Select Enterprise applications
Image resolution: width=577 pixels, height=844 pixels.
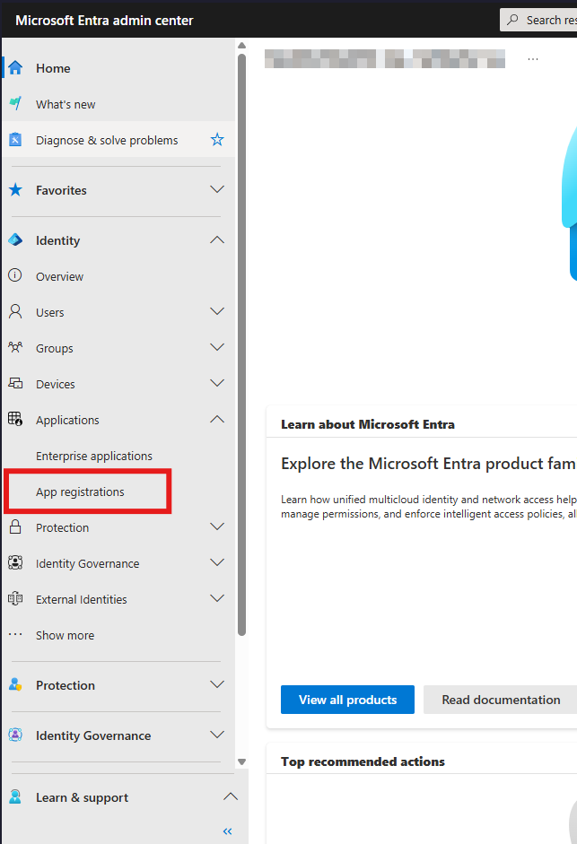pyautogui.click(x=94, y=456)
